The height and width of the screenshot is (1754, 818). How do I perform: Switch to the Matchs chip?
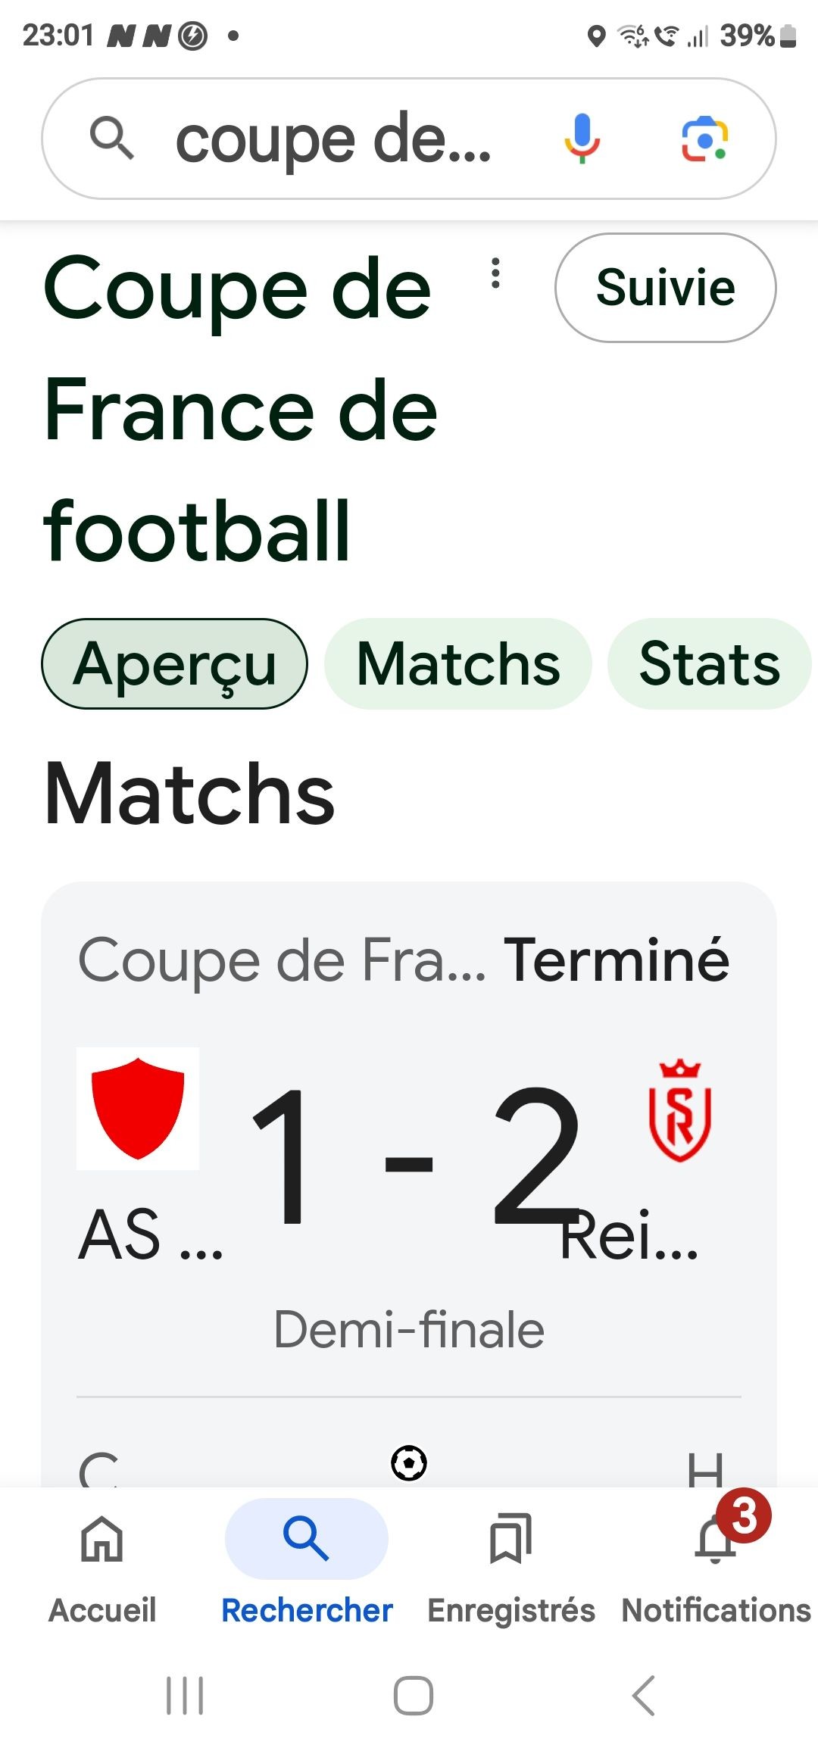coord(458,664)
